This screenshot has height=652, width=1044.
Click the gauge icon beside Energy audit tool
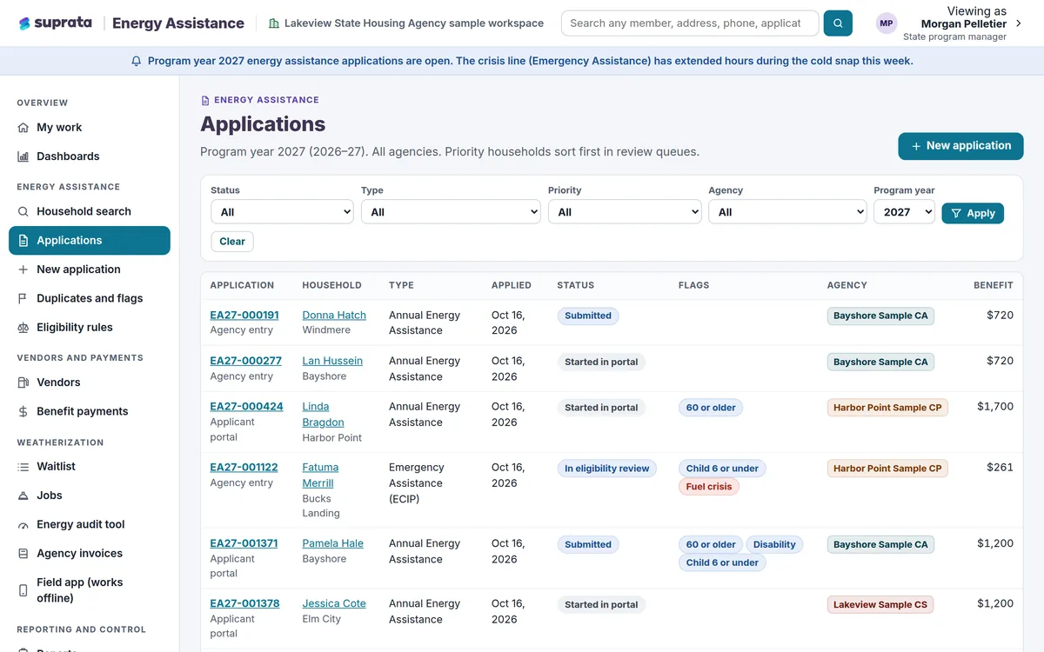(x=23, y=525)
